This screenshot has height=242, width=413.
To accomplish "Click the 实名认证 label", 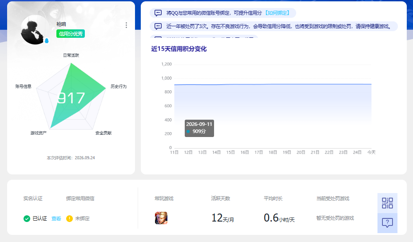I will (x=33, y=198).
